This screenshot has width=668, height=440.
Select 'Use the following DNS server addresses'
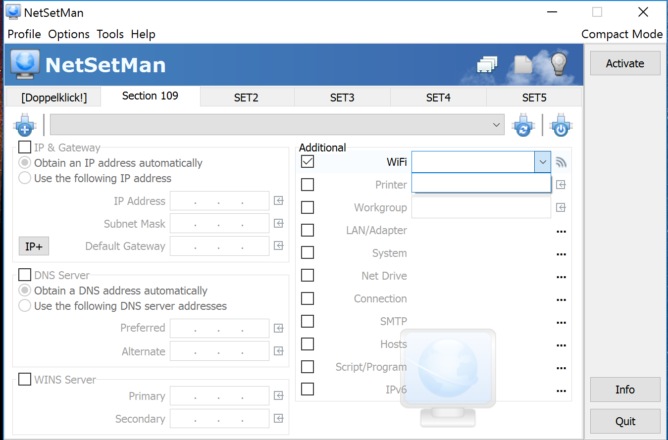coord(25,306)
